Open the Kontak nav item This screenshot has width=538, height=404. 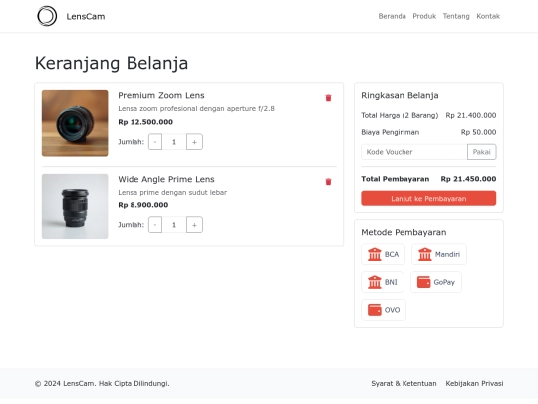488,16
